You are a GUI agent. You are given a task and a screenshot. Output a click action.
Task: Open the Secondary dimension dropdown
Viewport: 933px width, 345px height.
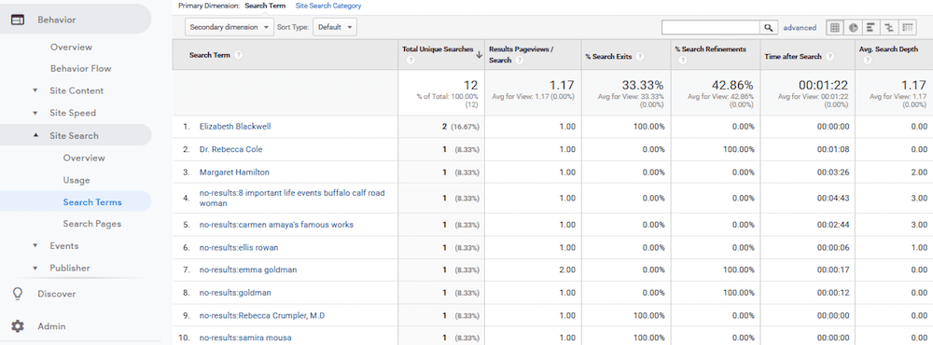point(230,27)
